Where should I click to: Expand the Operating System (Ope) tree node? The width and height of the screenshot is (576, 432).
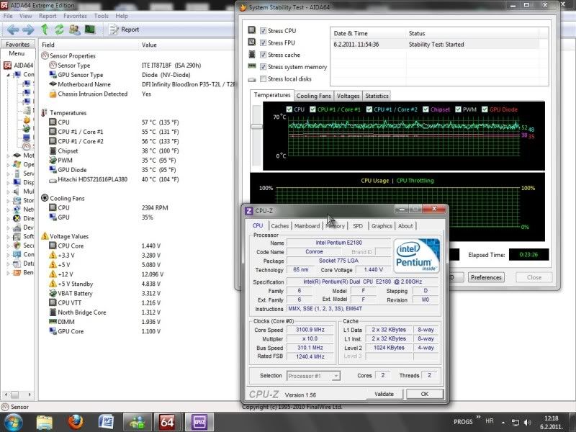[8, 165]
